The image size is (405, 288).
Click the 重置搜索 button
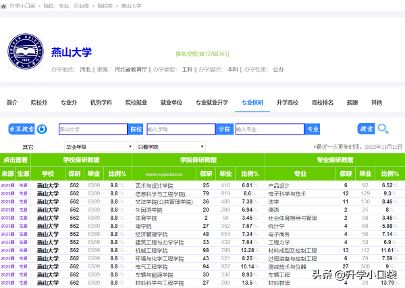22,129
